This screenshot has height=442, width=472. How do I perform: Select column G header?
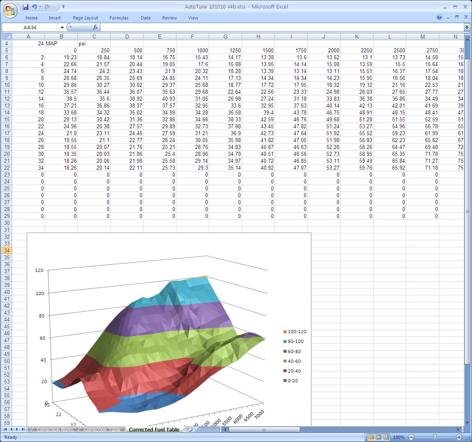pos(225,37)
